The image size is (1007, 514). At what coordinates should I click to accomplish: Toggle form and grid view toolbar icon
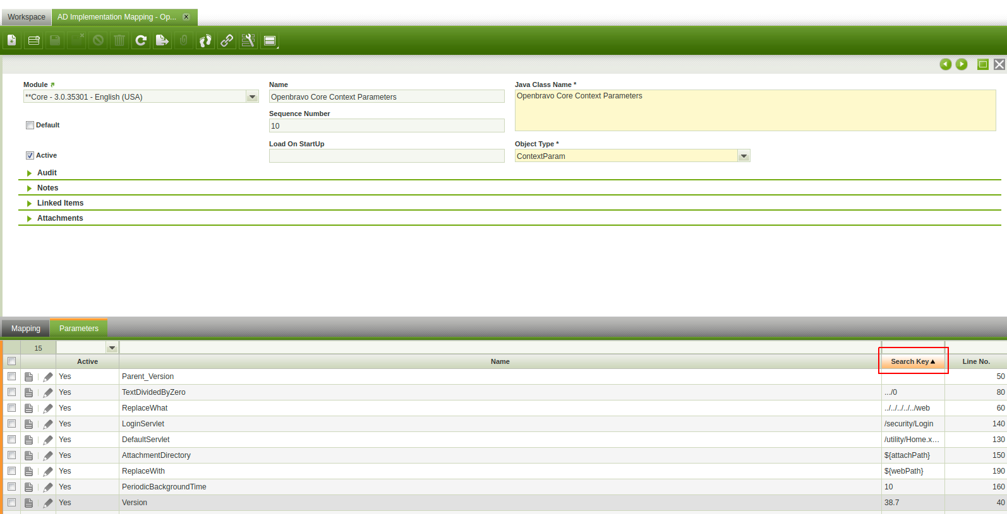click(x=270, y=40)
